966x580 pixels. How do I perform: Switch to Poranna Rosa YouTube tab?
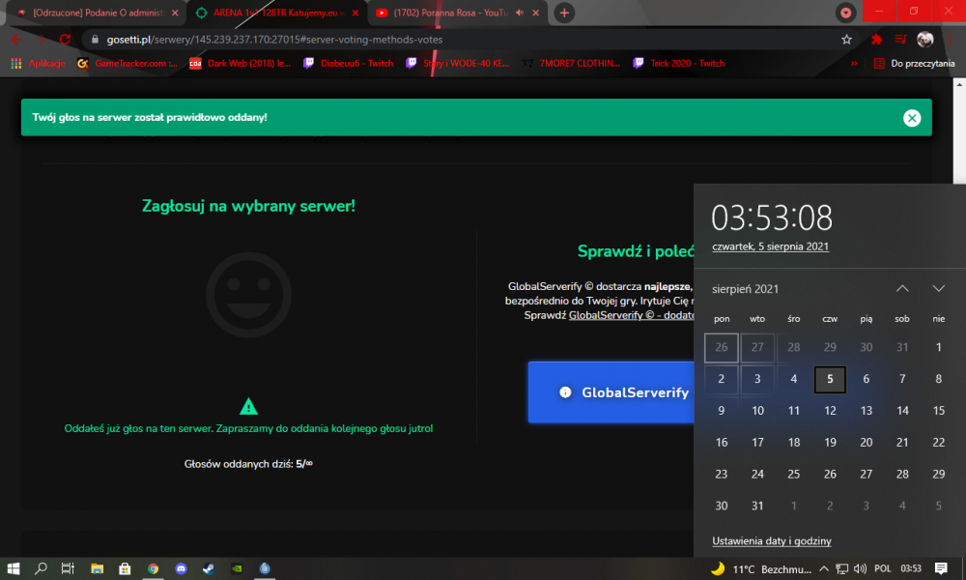click(450, 13)
